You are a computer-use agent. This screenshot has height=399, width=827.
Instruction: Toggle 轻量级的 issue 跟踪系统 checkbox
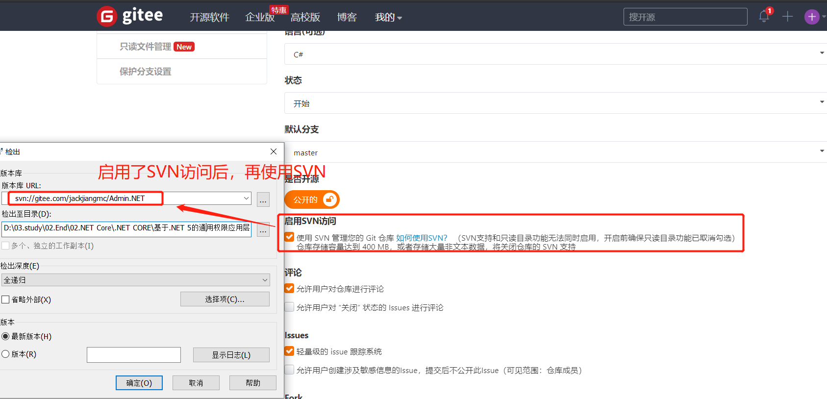(289, 351)
